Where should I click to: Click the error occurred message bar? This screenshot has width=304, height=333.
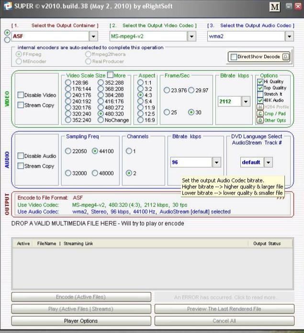point(225,297)
